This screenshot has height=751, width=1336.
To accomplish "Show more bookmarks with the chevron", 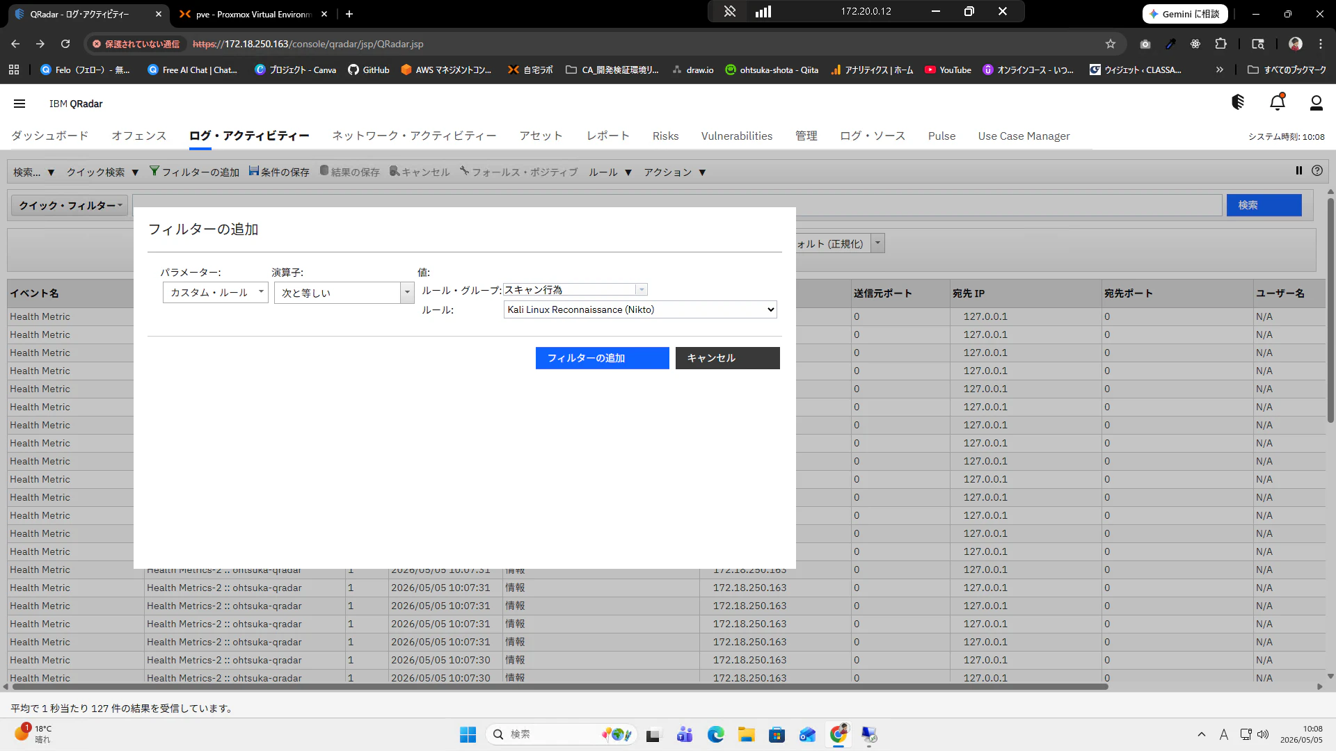I will click(1220, 70).
